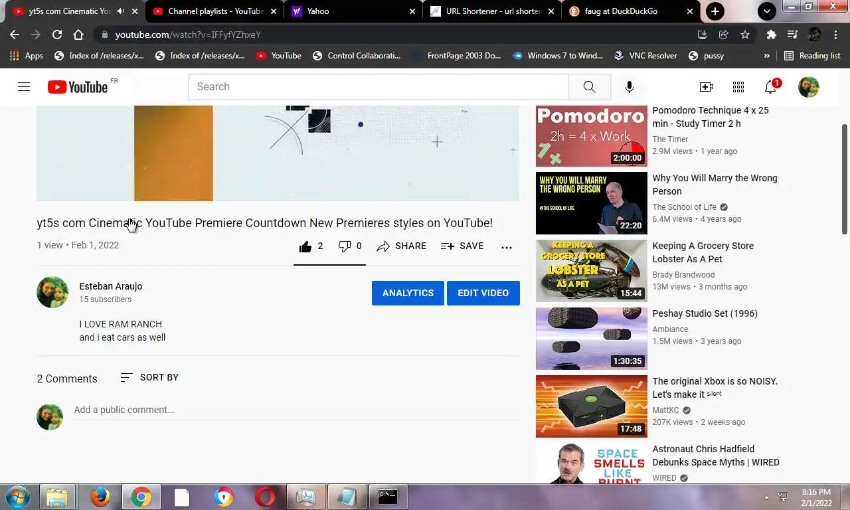Open more actions ellipsis under video
Viewport: 850px width, 510px height.
click(507, 247)
